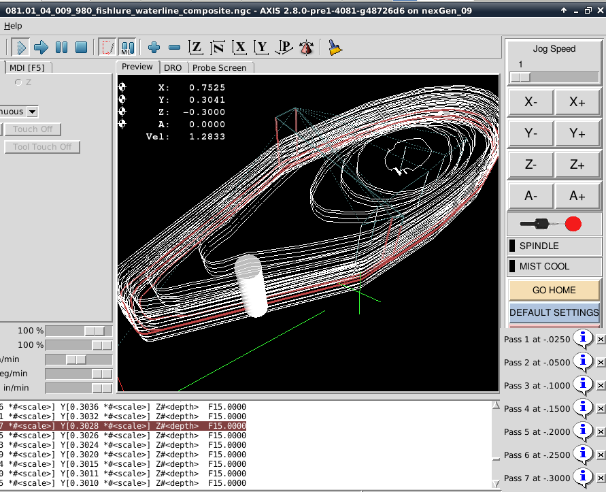Image resolution: width=606 pixels, height=492 pixels.
Task: Run the program with the play icon
Action: click(20, 47)
